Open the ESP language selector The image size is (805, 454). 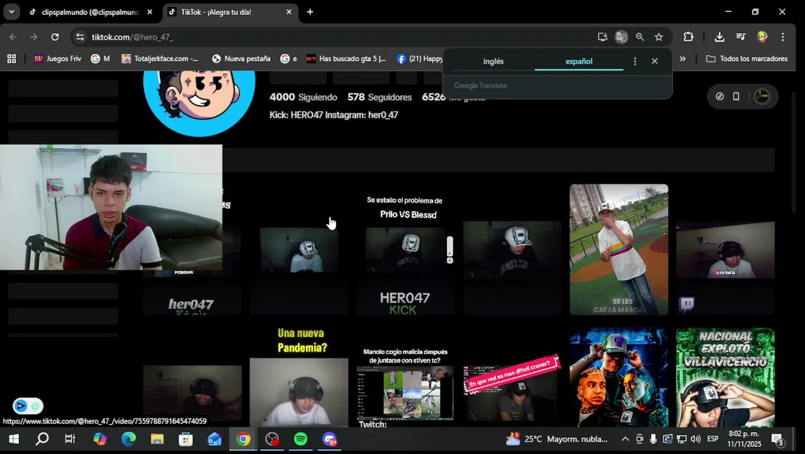pos(712,439)
